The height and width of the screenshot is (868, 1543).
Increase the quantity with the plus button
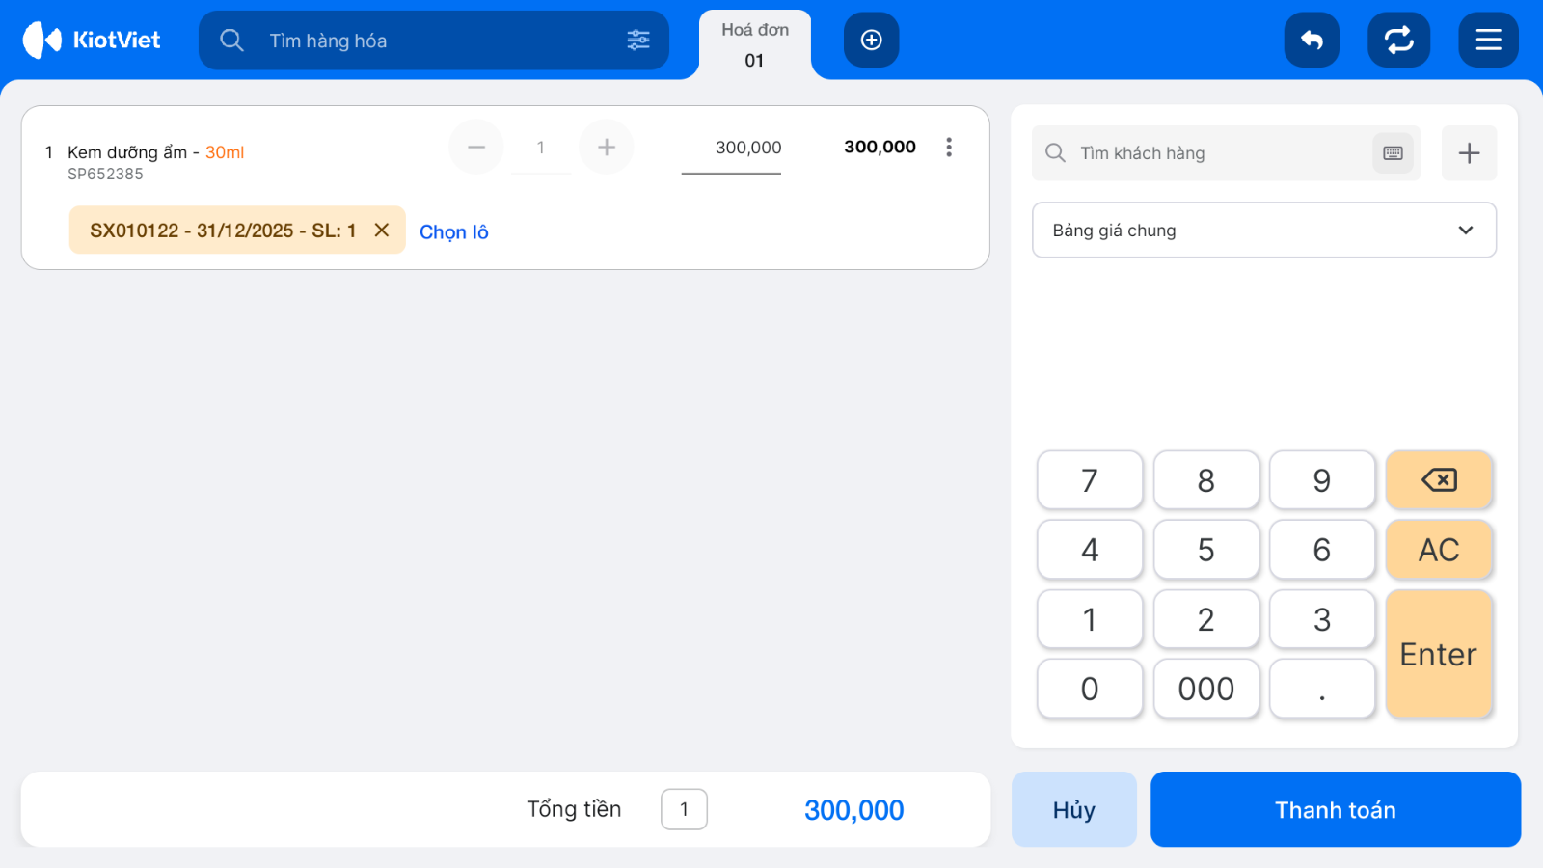pyautogui.click(x=607, y=147)
